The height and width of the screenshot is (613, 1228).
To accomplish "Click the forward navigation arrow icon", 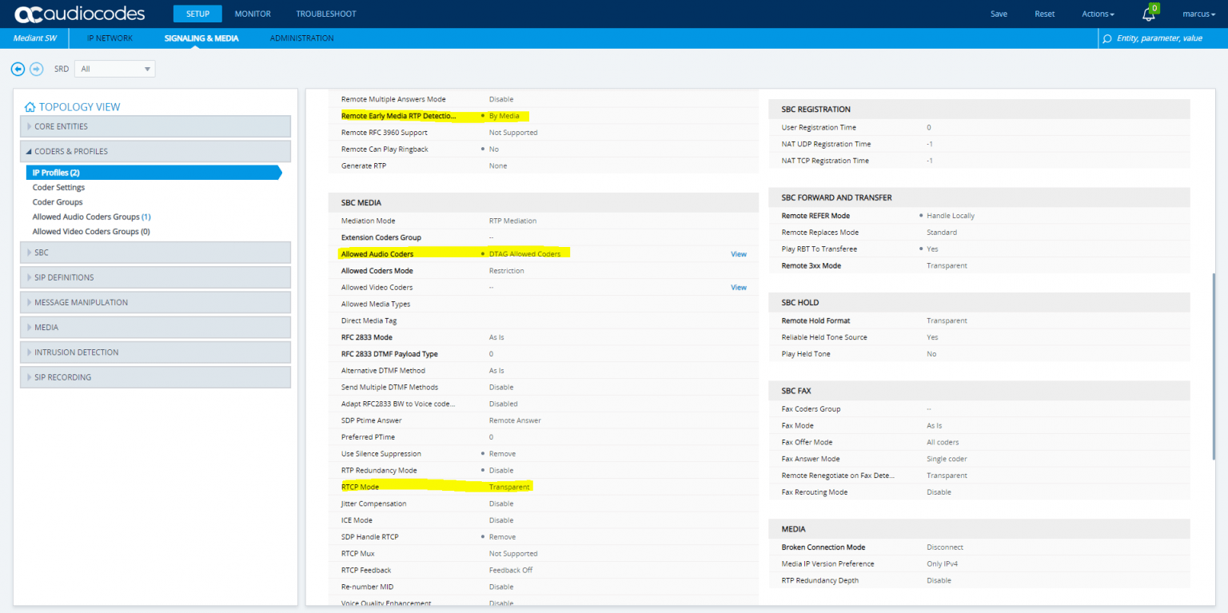I will point(36,69).
